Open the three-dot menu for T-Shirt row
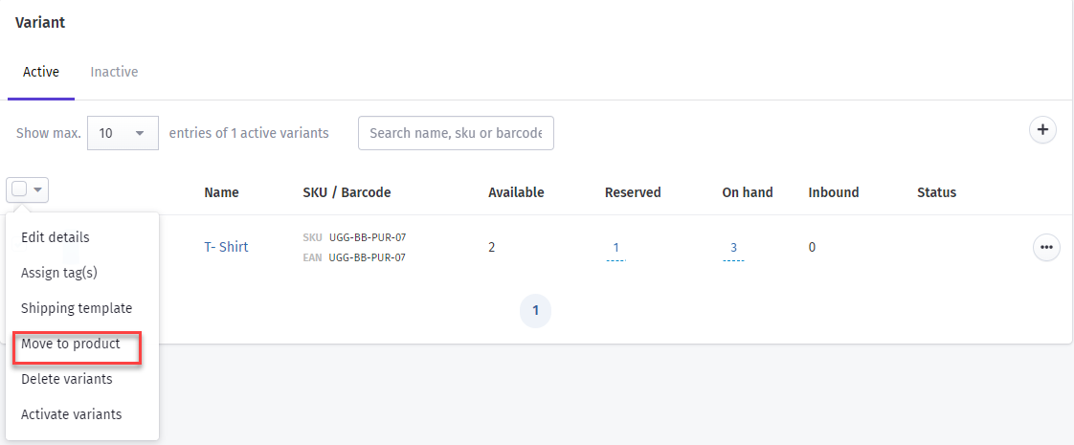1074x445 pixels. 1046,247
